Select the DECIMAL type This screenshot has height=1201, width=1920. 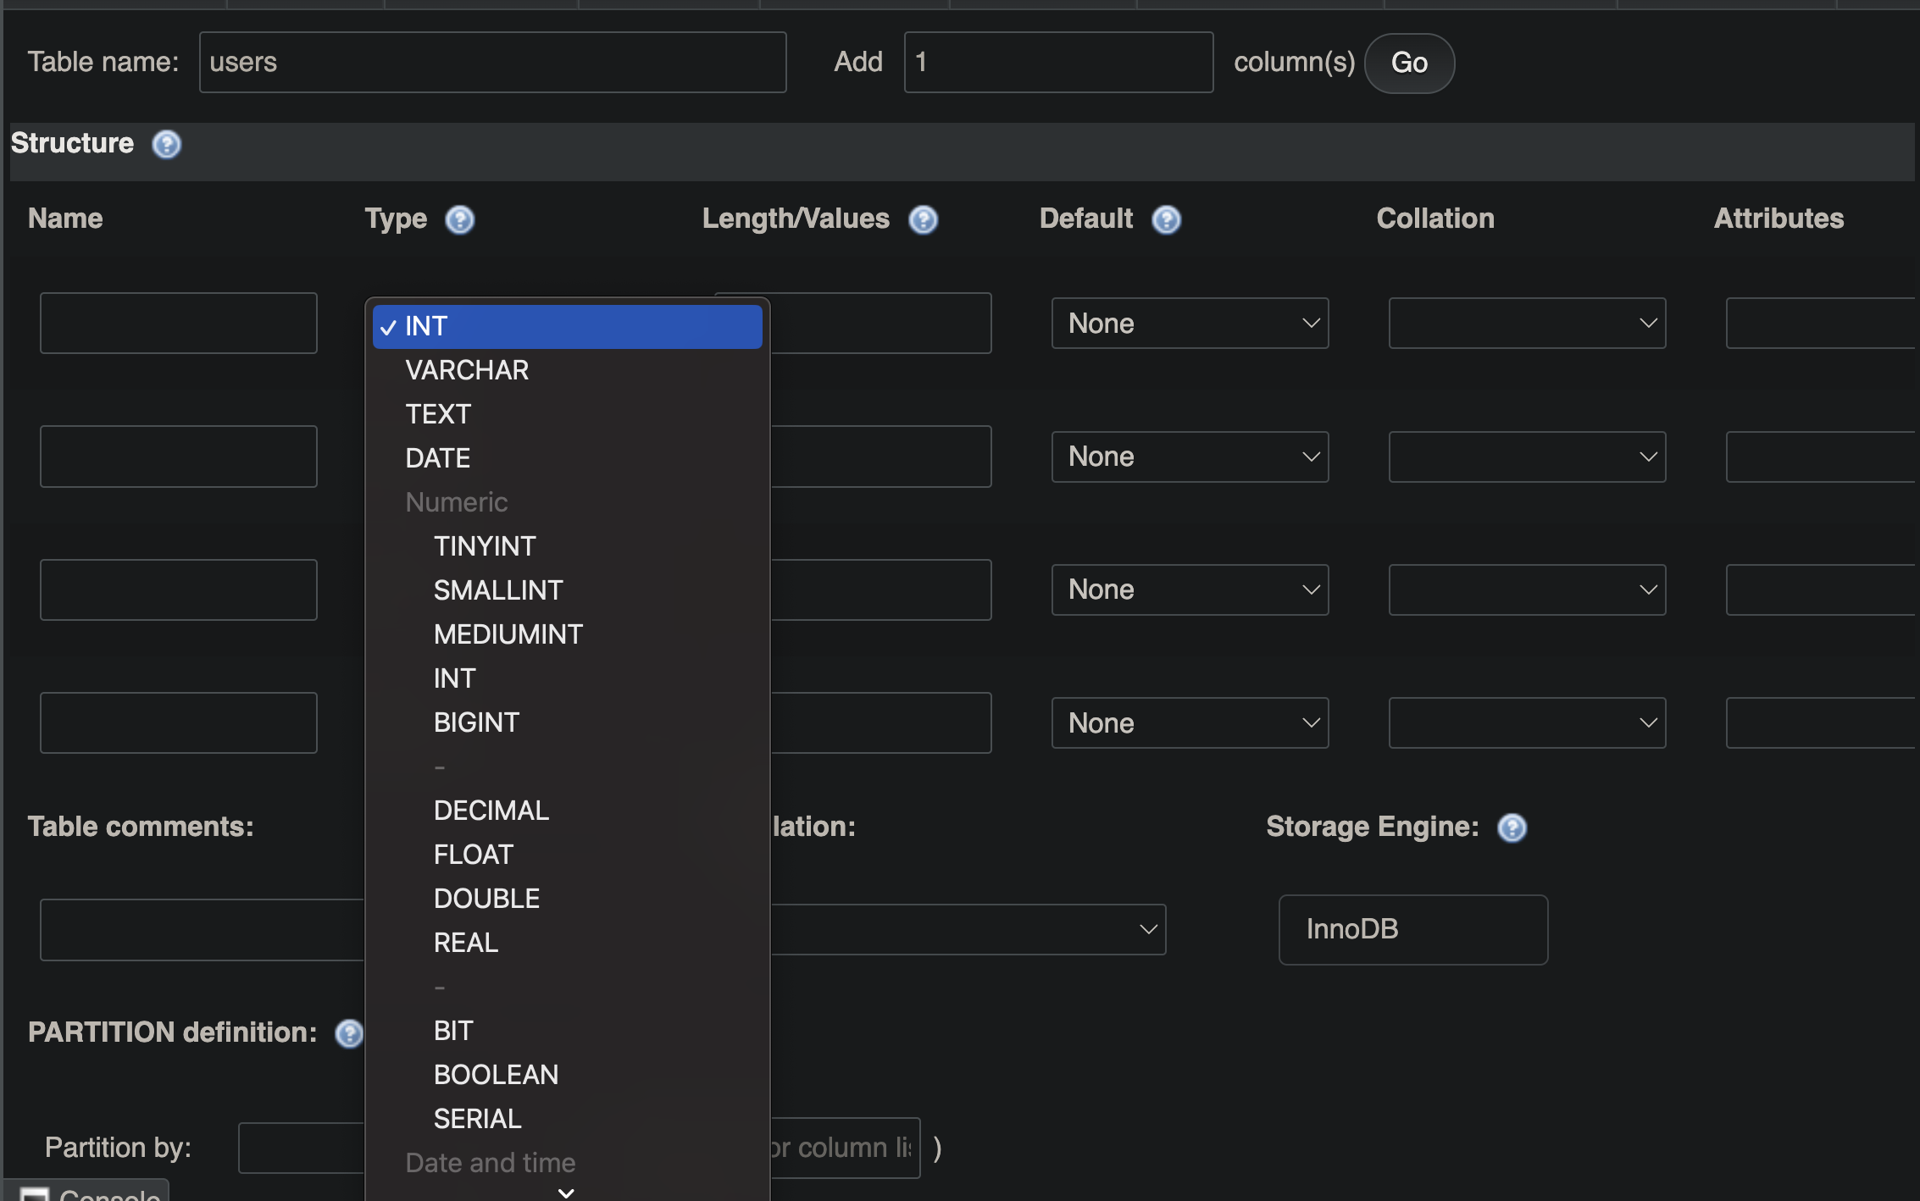[x=567, y=811]
